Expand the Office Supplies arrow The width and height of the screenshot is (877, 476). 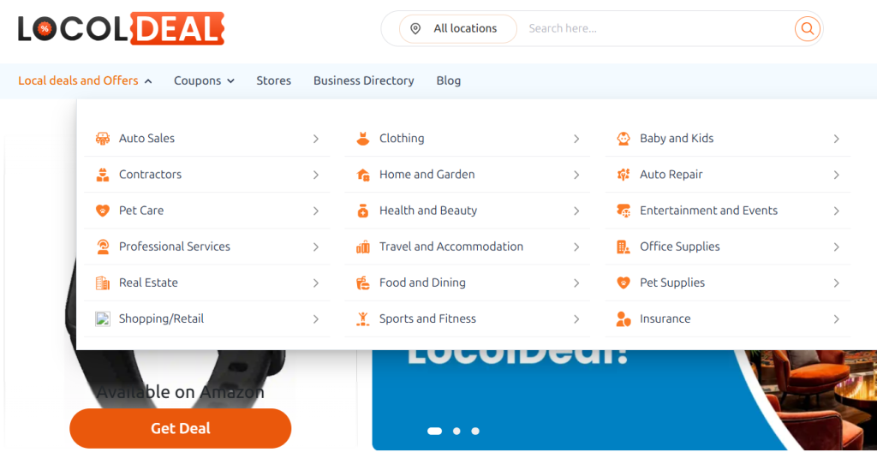tap(837, 247)
